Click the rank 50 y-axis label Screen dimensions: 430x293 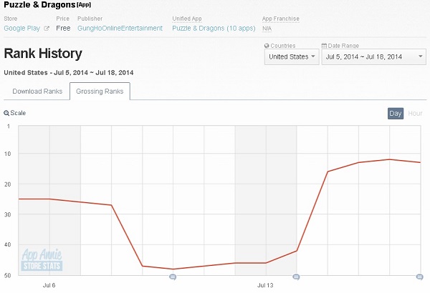(7, 275)
